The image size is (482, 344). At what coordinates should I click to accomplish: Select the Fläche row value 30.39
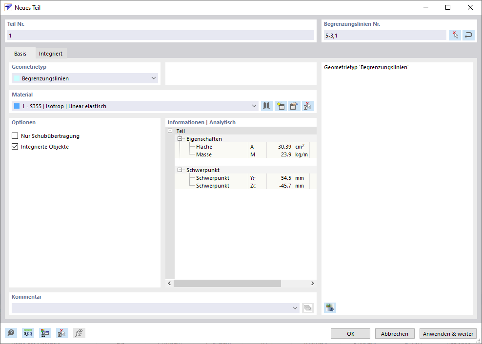(284, 147)
